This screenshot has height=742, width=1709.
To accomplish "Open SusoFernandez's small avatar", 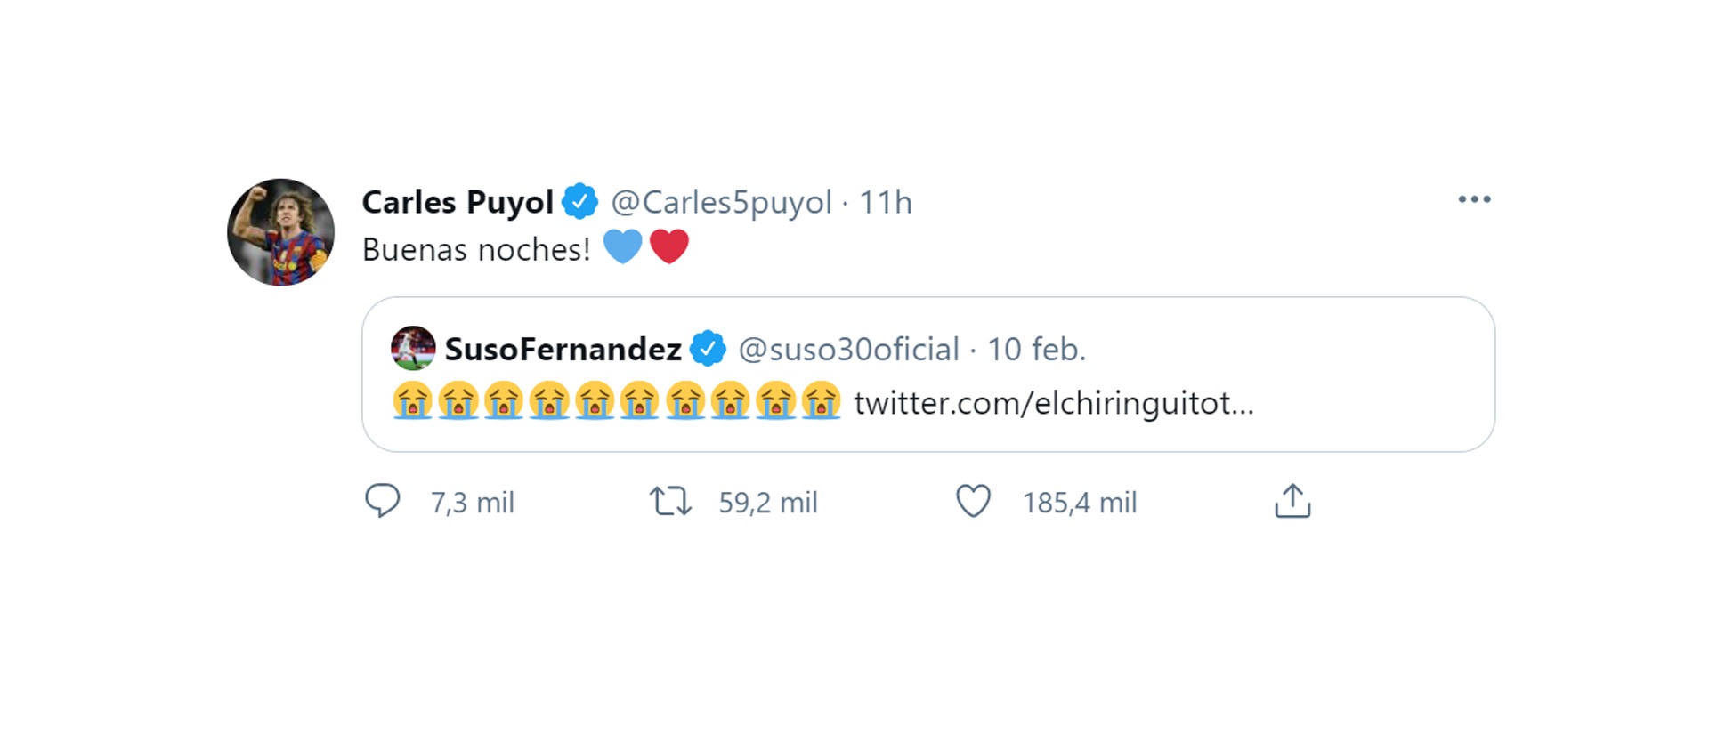I will 413,349.
